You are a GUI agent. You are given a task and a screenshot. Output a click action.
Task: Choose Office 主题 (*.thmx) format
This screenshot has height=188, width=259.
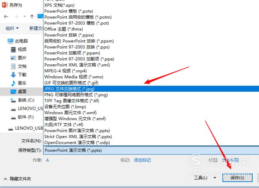151,29
